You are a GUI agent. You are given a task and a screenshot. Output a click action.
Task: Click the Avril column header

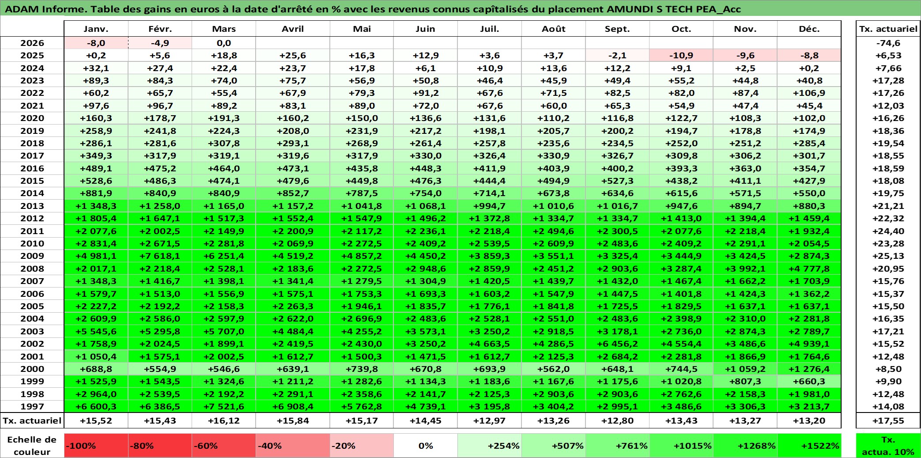coord(293,29)
